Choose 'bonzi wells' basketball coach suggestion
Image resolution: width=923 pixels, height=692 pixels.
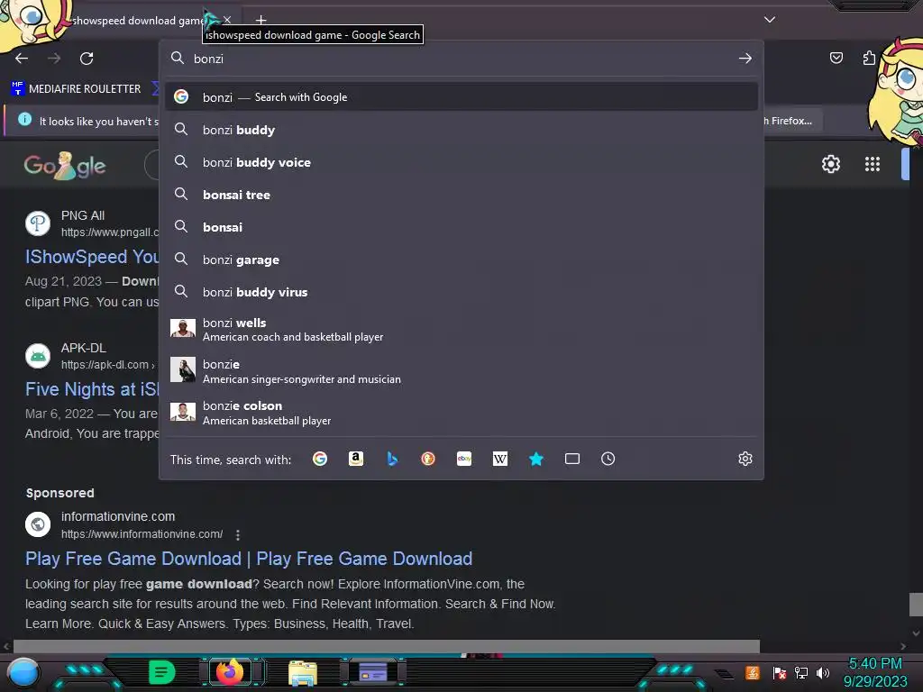tap(461, 330)
